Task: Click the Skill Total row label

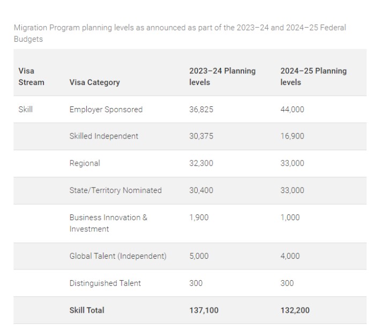Action: pos(87,310)
